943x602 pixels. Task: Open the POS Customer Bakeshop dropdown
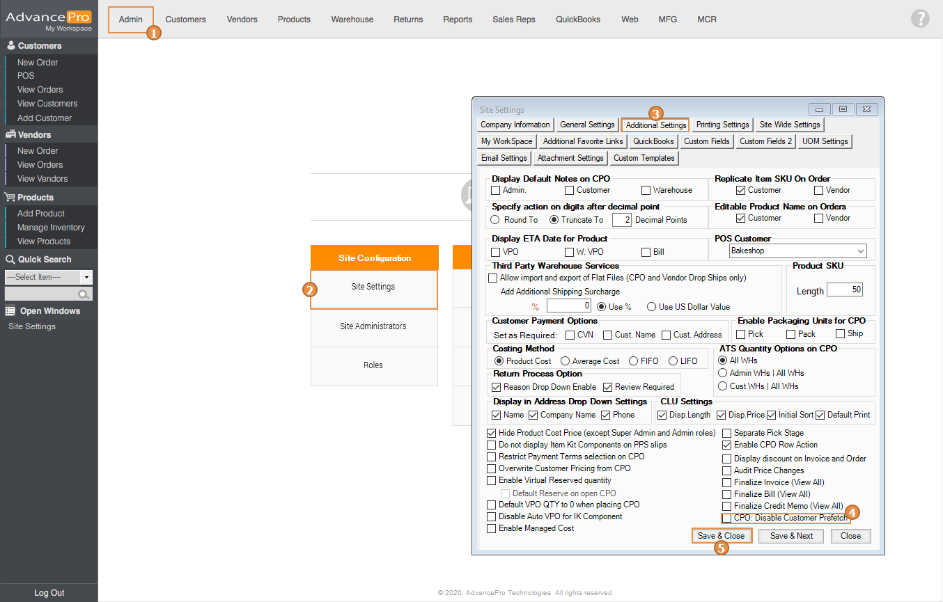861,251
